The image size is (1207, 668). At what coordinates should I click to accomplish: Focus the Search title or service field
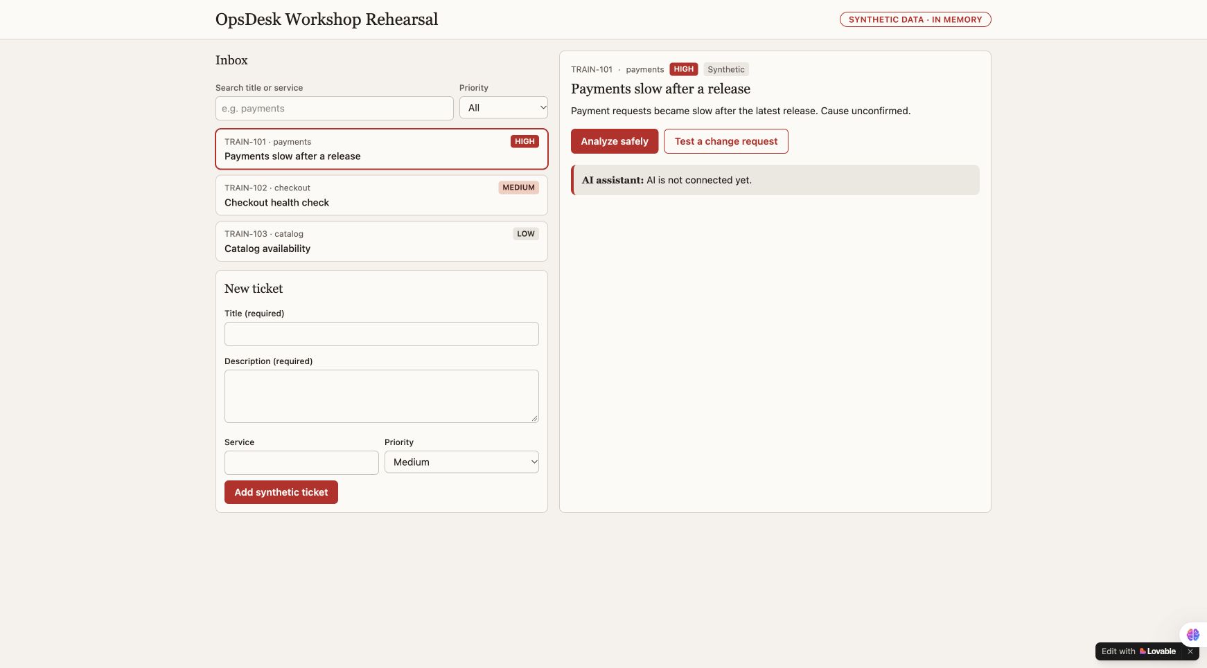pyautogui.click(x=335, y=109)
